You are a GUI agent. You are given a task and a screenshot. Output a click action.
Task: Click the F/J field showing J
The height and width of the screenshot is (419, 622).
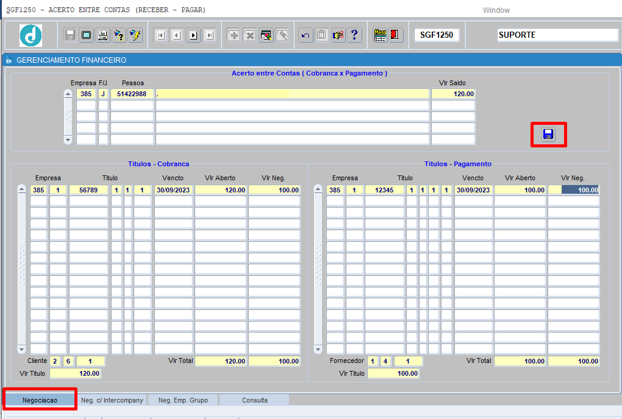pyautogui.click(x=103, y=94)
